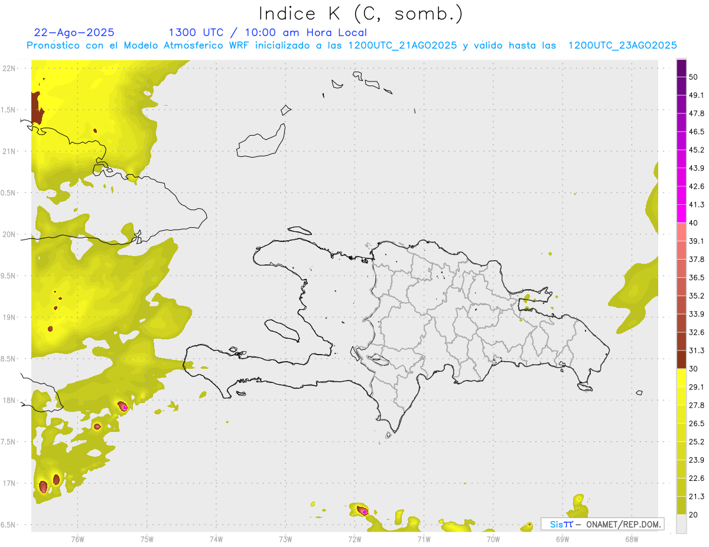Click the '73W' longitude label

tap(285, 539)
